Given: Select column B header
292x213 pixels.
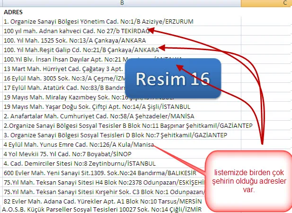Looking at the screenshot, I should click(x=121, y=3).
